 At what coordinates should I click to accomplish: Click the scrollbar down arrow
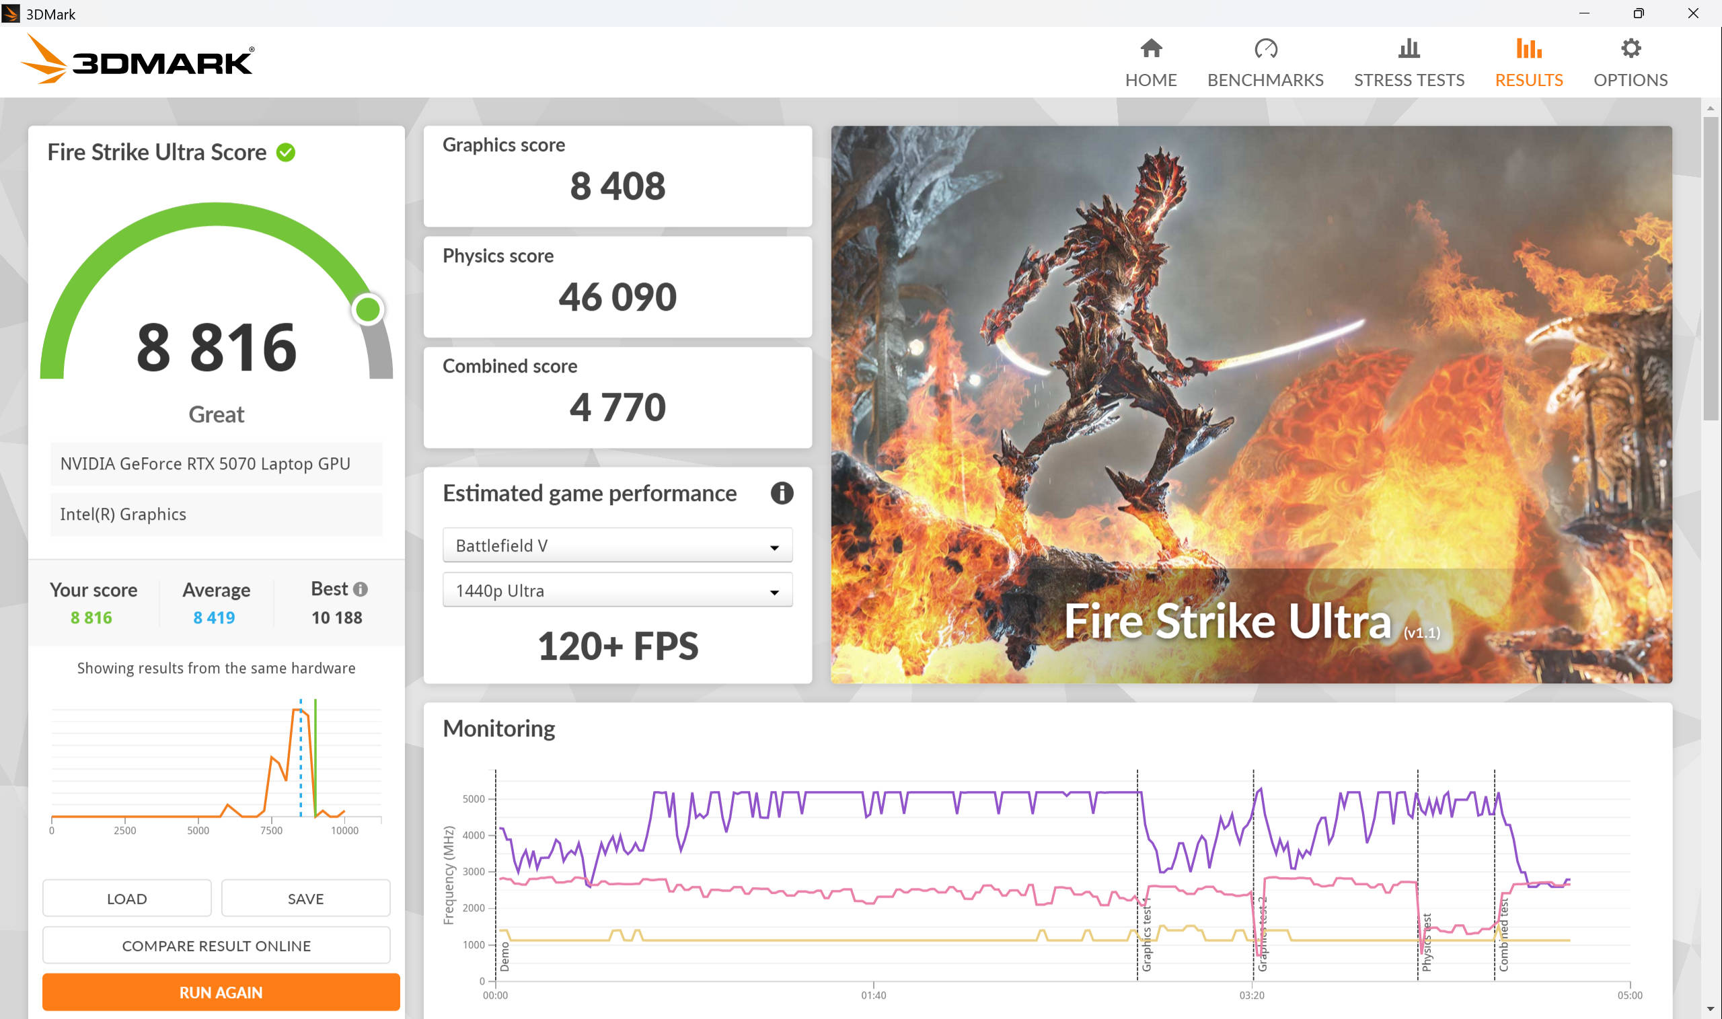(1710, 1008)
